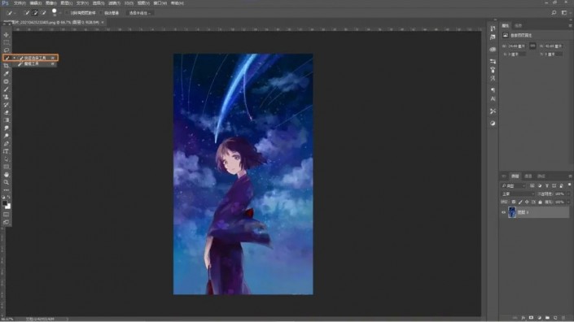The width and height of the screenshot is (574, 322).
Task: Select the Horizontal Type tool
Action: pos(7,151)
